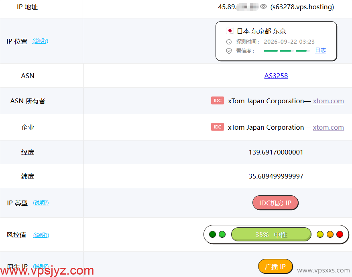The width and height of the screenshot is (352, 277).
Task: Click xTom Japan Corporation in ASN 所有者 row
Action: pyautogui.click(x=266, y=101)
